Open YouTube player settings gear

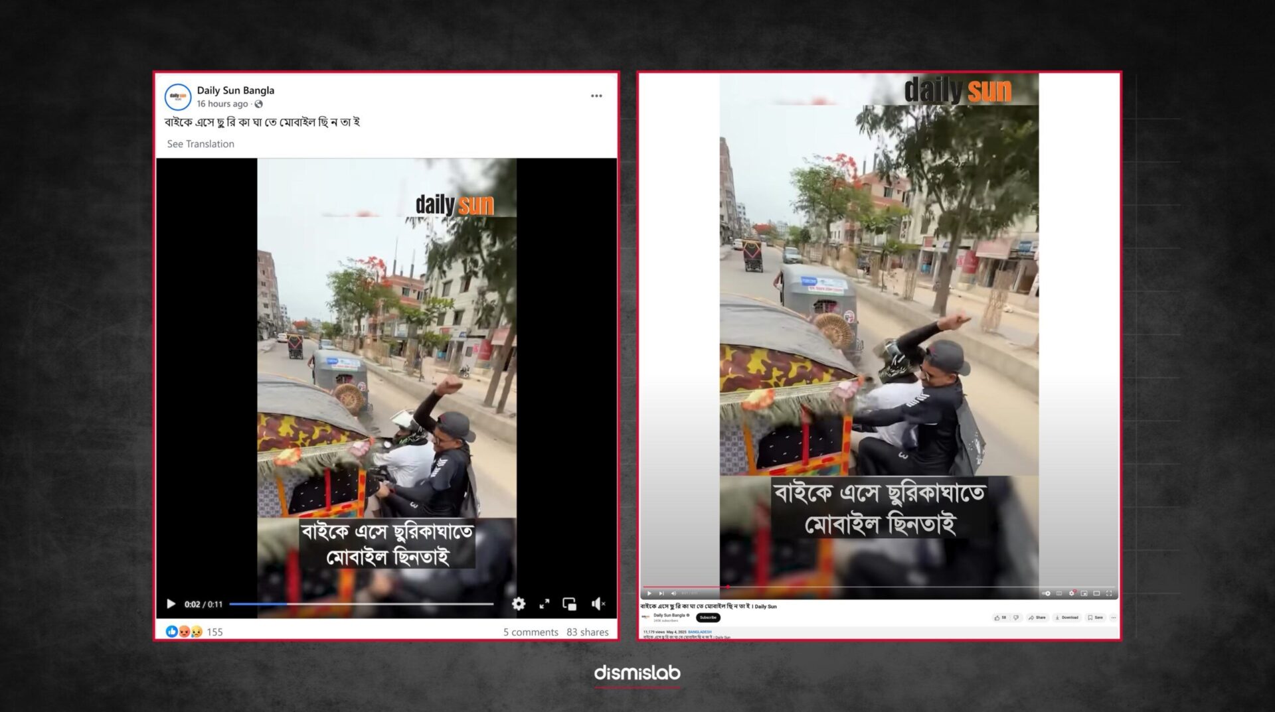[1072, 593]
